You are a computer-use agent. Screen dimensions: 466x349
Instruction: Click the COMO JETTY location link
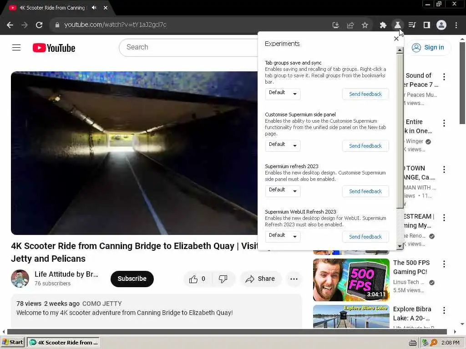pos(102,304)
